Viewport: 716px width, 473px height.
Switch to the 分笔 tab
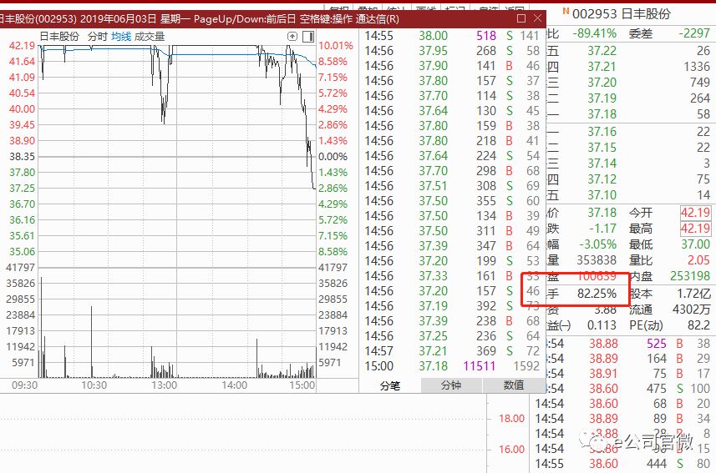[x=390, y=385]
